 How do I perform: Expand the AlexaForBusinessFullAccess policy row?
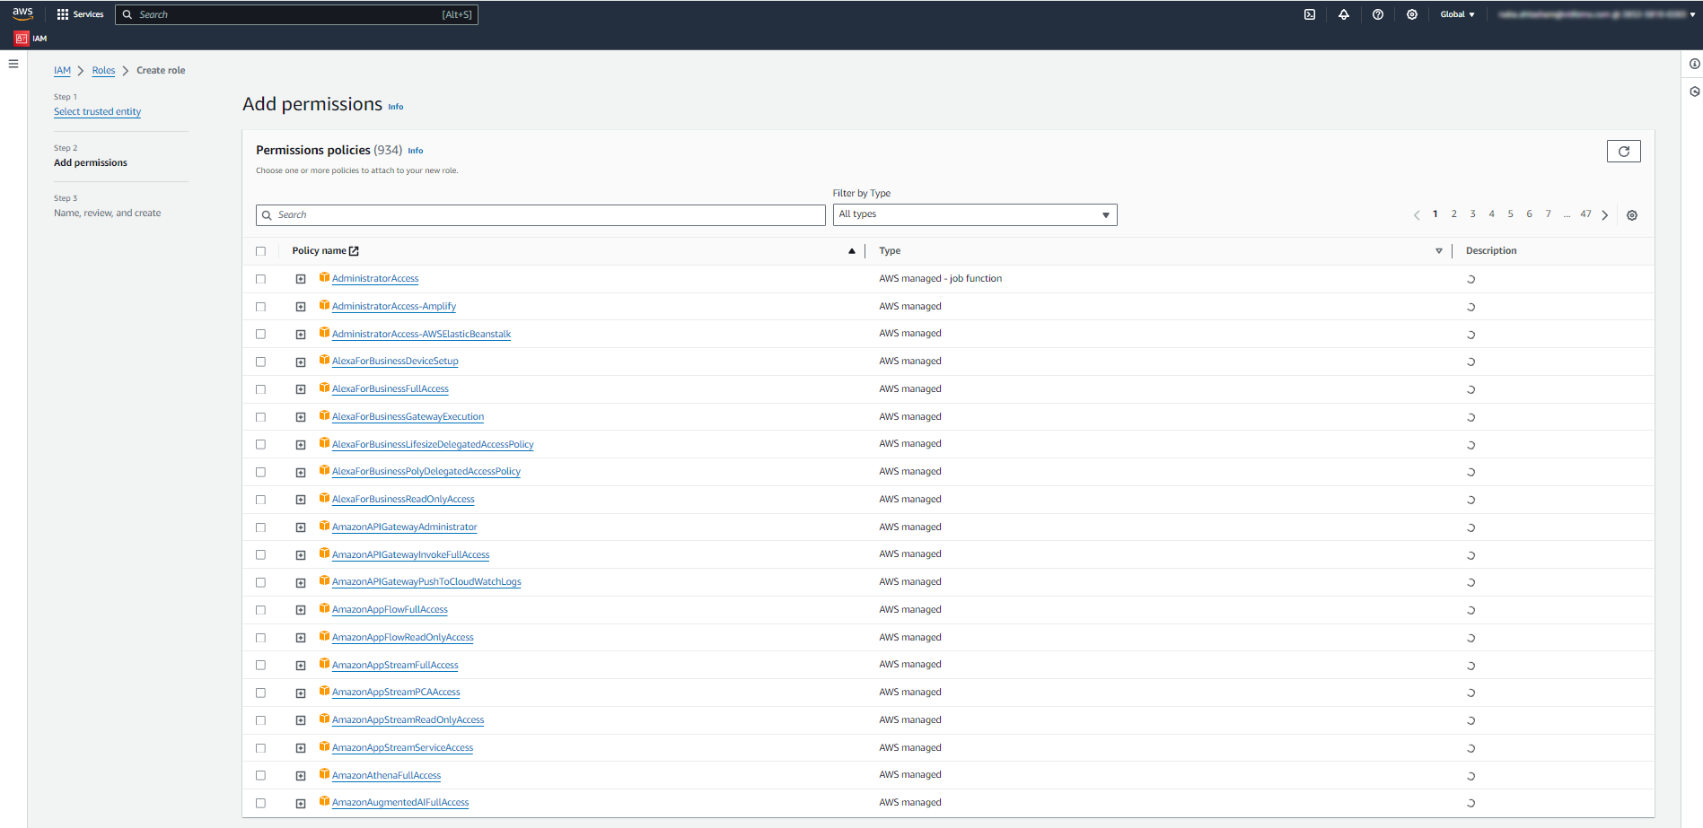point(301,389)
